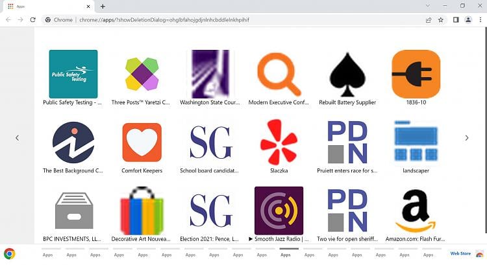The width and height of the screenshot is (487, 265).
Task: Launch Smooth Jazz Radio app icon
Action: (x=279, y=211)
